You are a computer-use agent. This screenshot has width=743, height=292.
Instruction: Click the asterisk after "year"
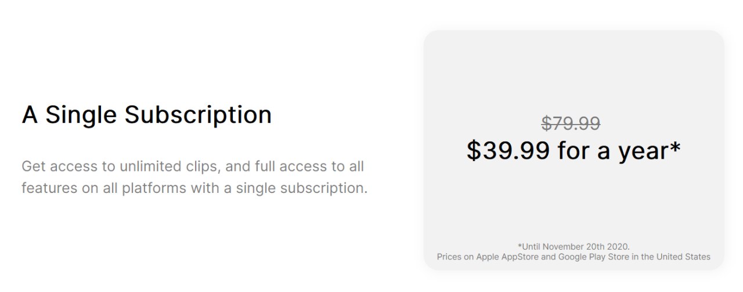pos(675,147)
